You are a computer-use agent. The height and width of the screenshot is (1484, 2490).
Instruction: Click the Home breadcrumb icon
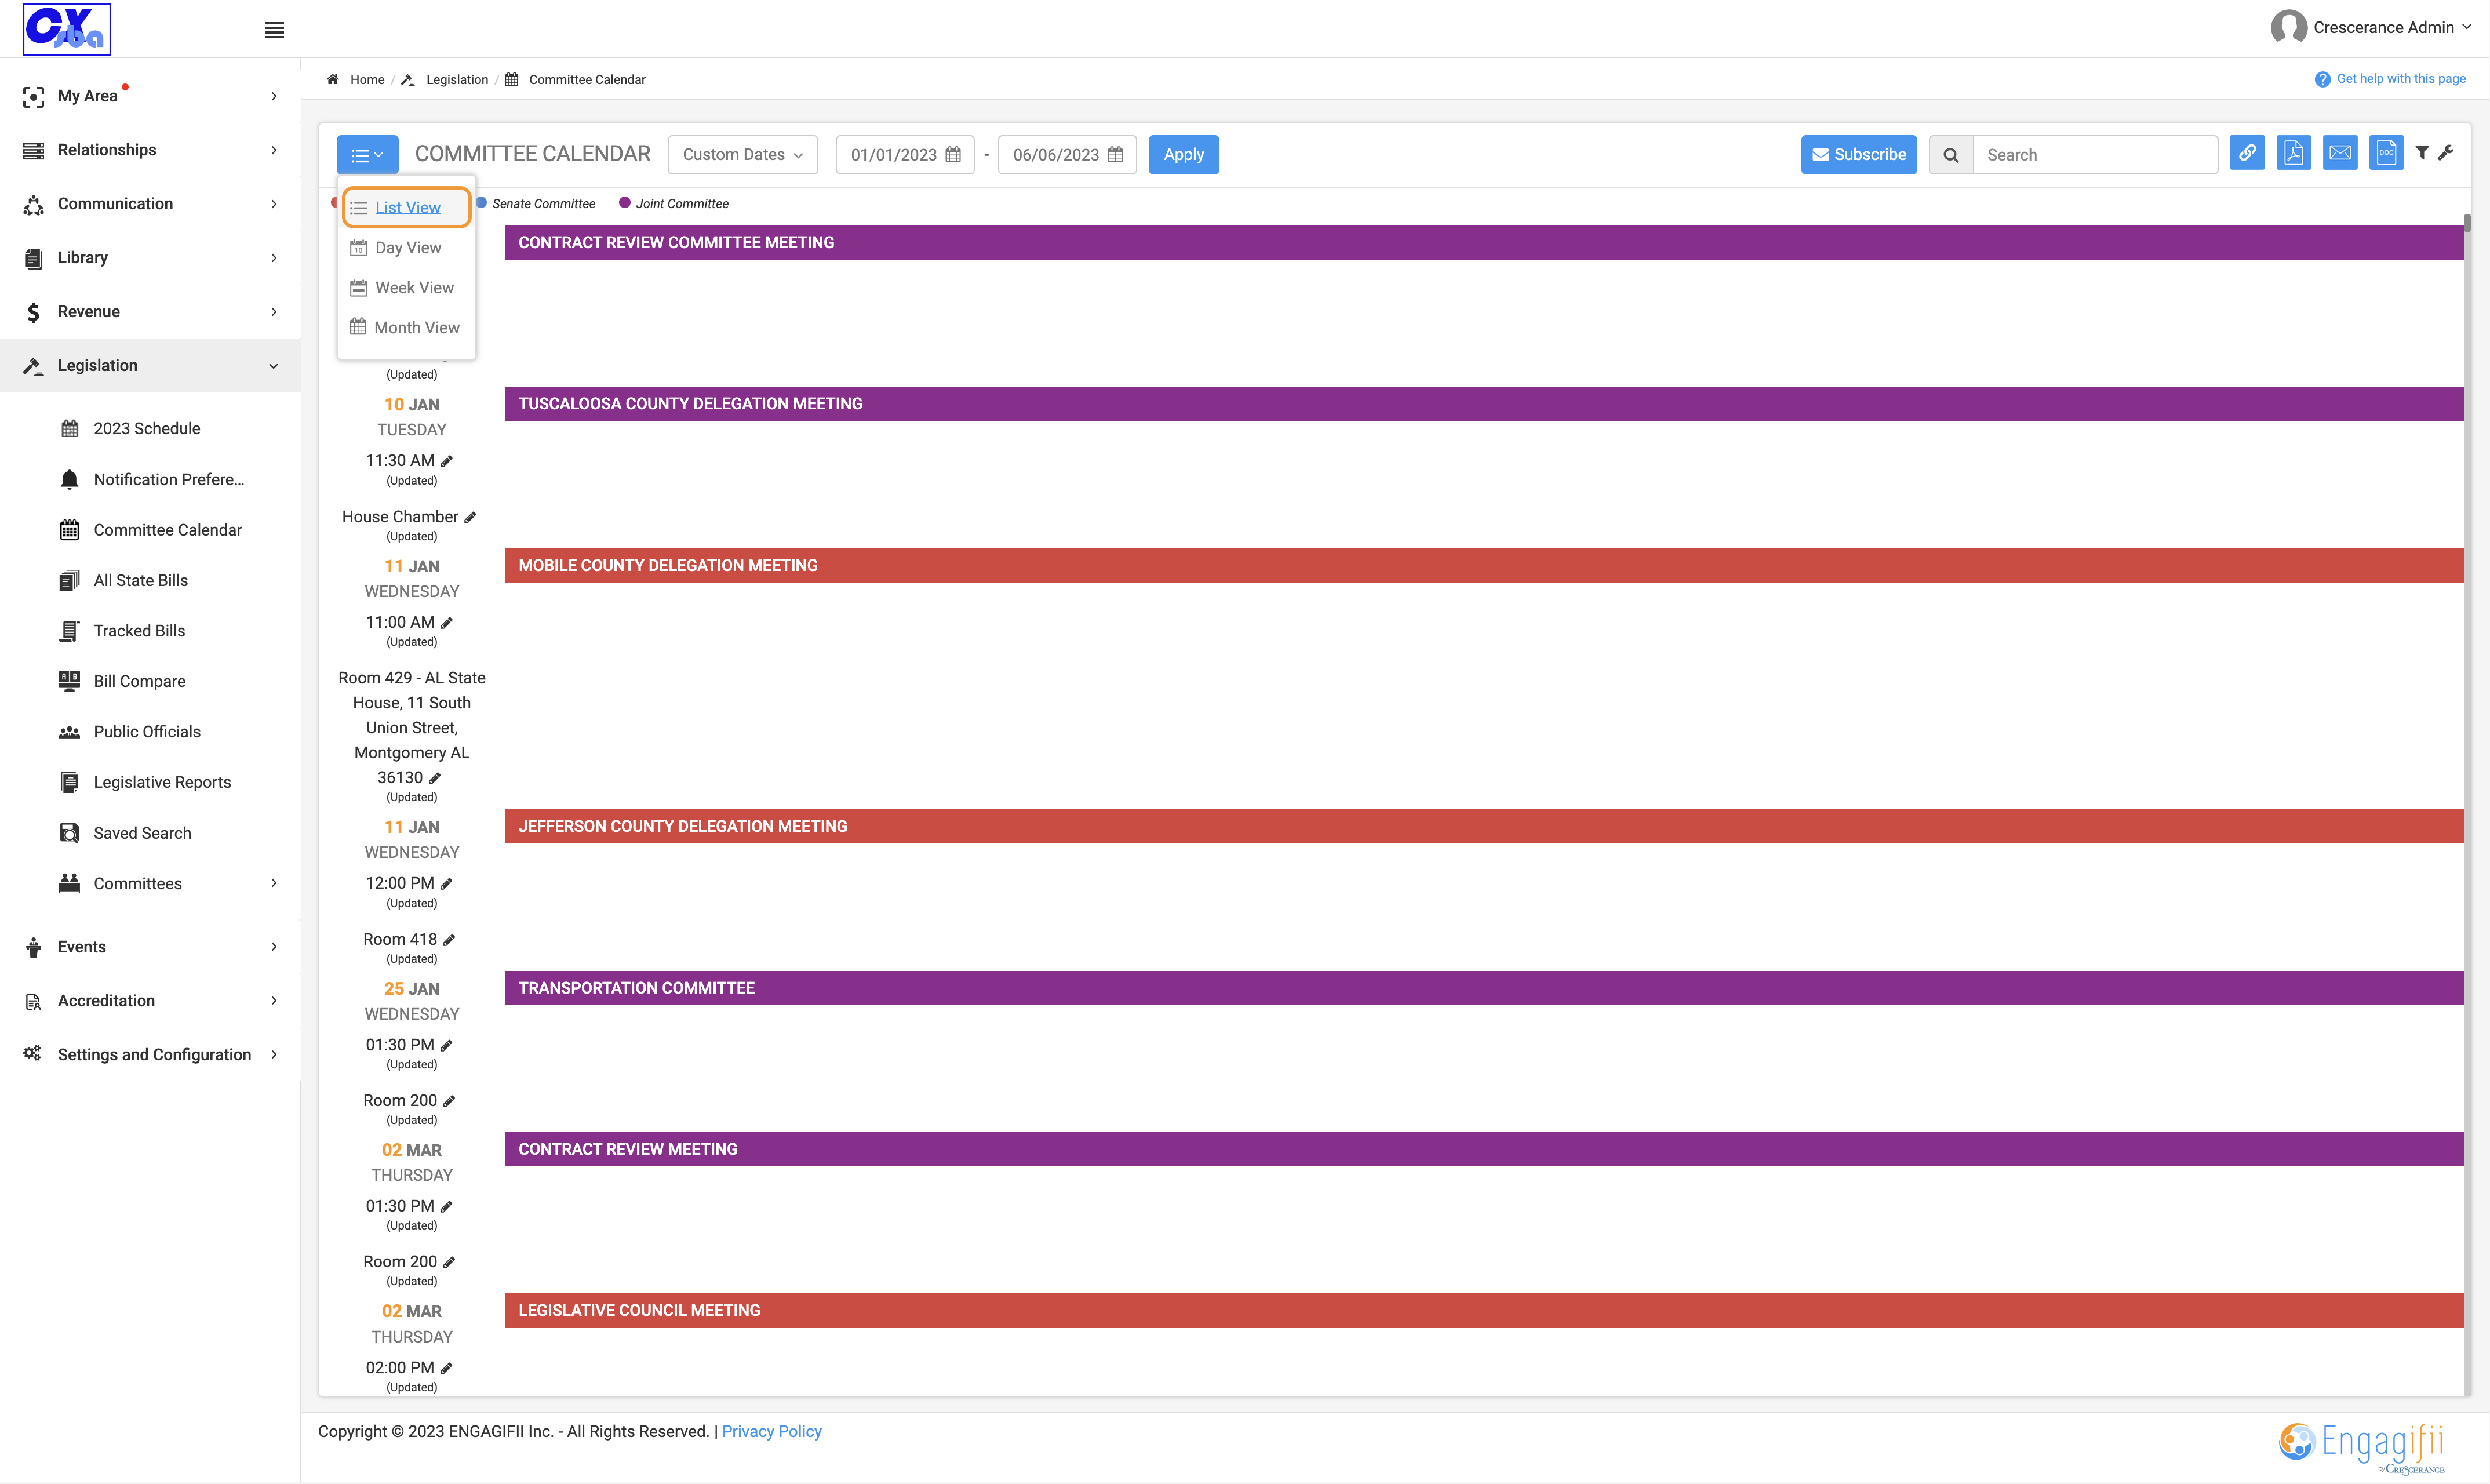(x=333, y=80)
